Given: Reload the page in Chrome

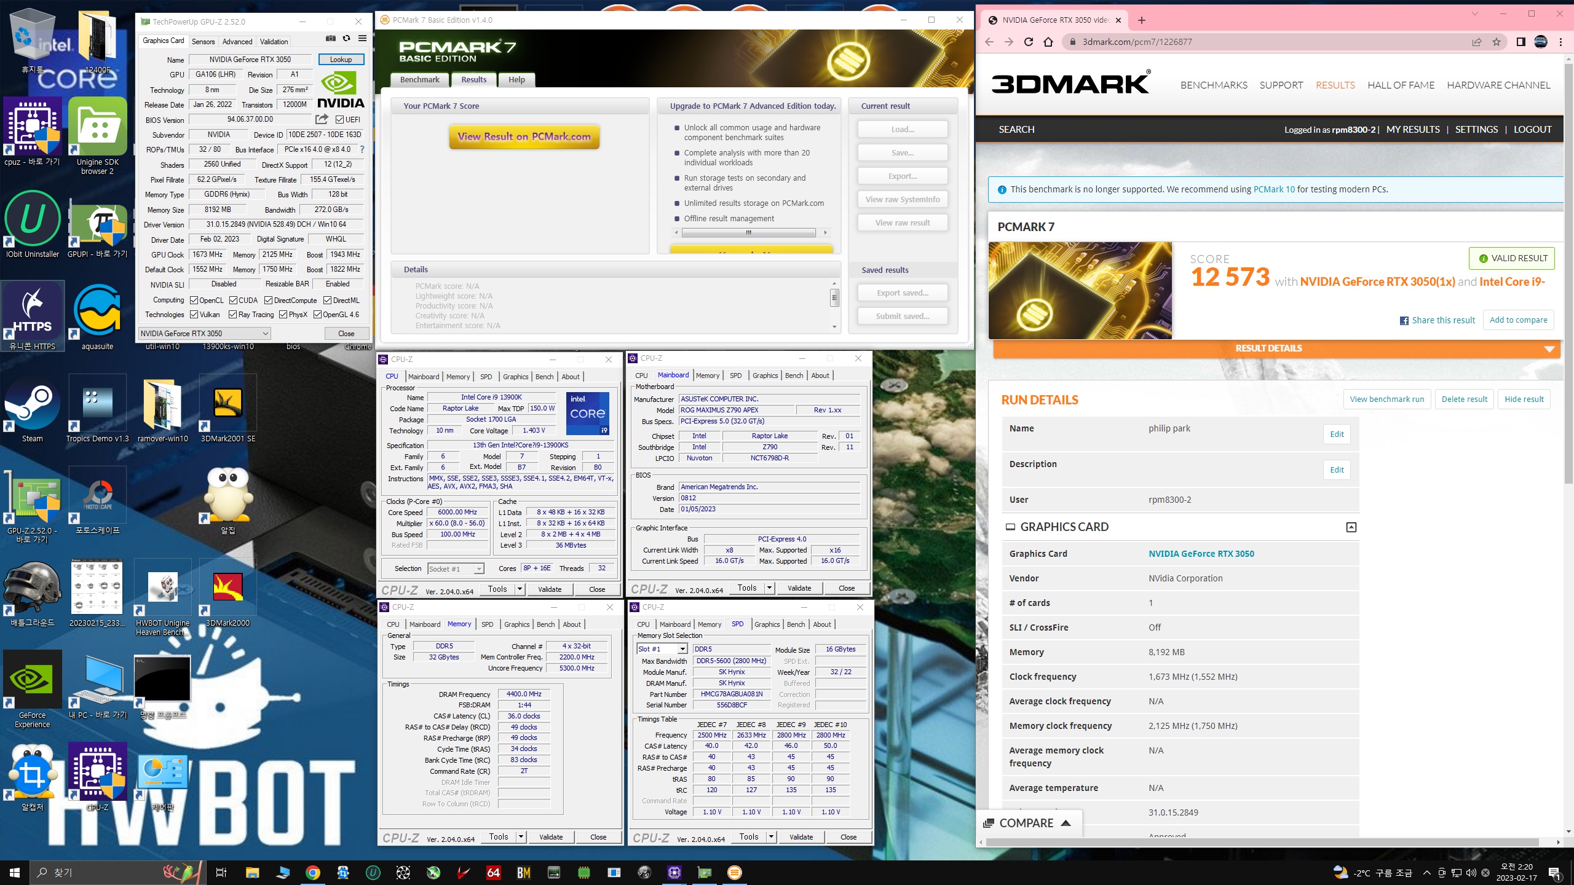Looking at the screenshot, I should pyautogui.click(x=1029, y=42).
